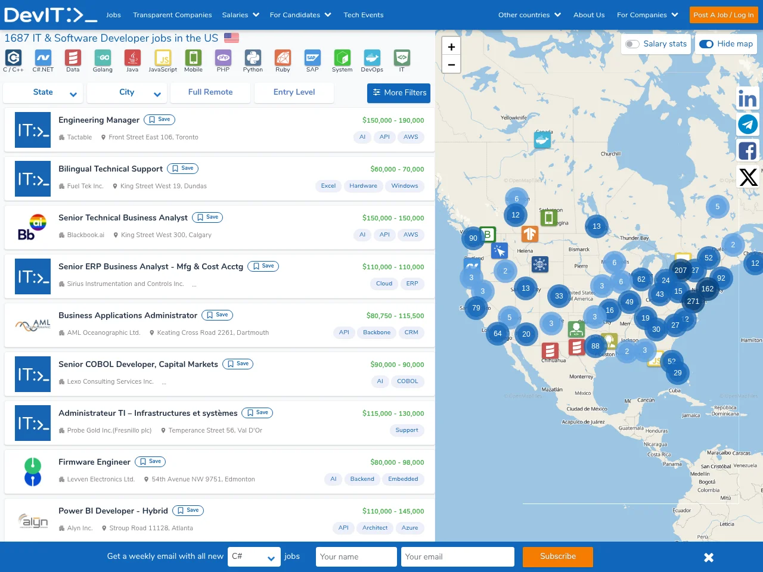Click Post A Job / Log In

pyautogui.click(x=724, y=15)
